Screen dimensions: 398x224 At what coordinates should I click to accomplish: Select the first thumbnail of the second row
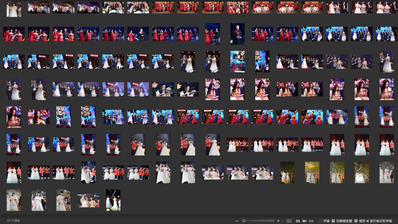pyautogui.click(x=14, y=34)
